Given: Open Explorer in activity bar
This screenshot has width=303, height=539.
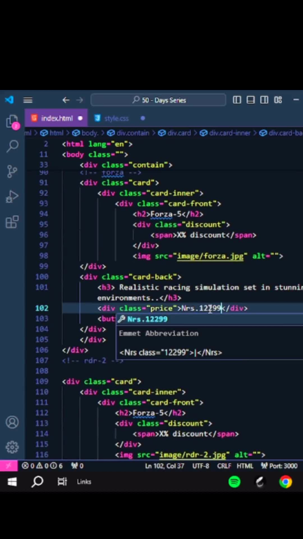Looking at the screenshot, I should click(x=12, y=122).
